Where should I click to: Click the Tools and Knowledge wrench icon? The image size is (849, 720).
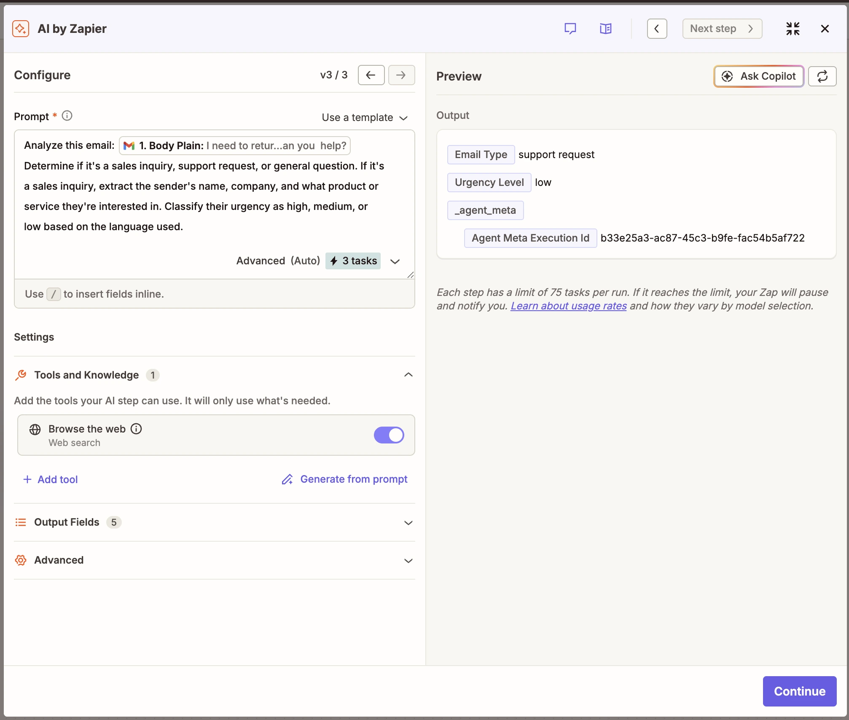pyautogui.click(x=21, y=375)
